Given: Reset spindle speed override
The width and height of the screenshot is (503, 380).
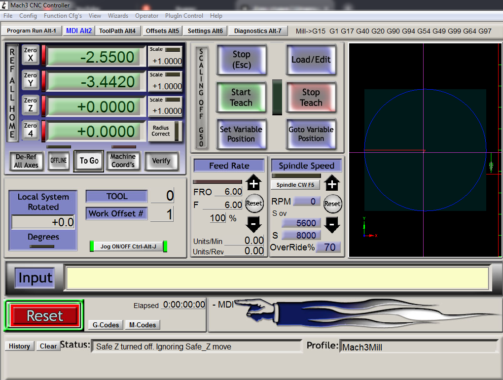Looking at the screenshot, I should tap(332, 204).
